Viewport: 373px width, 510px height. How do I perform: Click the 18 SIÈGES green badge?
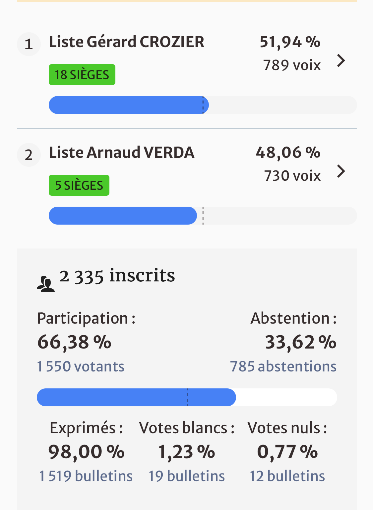coord(82,75)
